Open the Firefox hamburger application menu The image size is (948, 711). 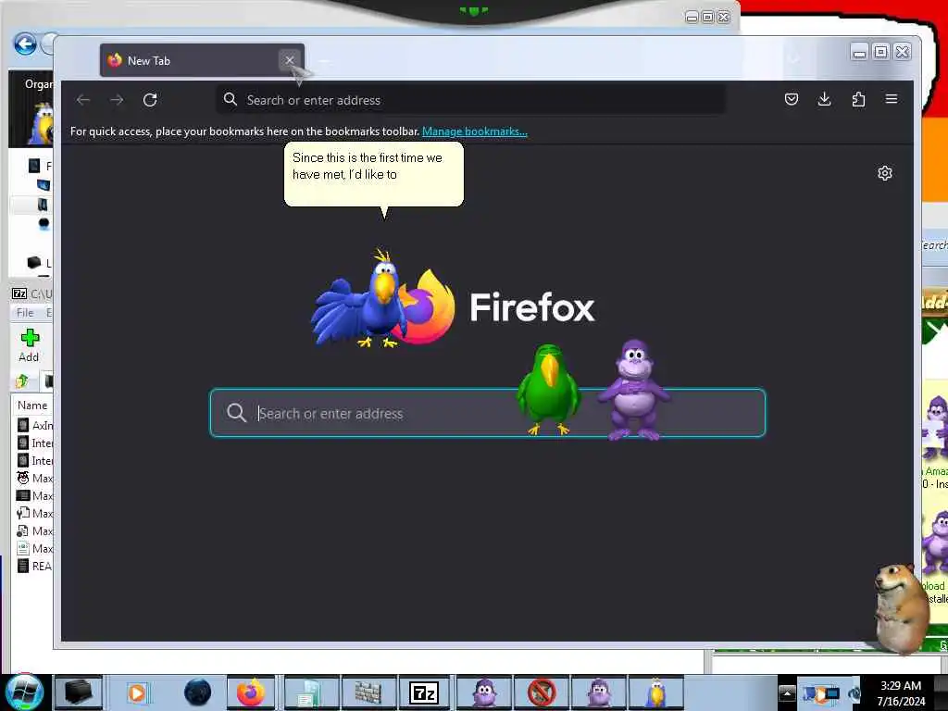(x=892, y=99)
